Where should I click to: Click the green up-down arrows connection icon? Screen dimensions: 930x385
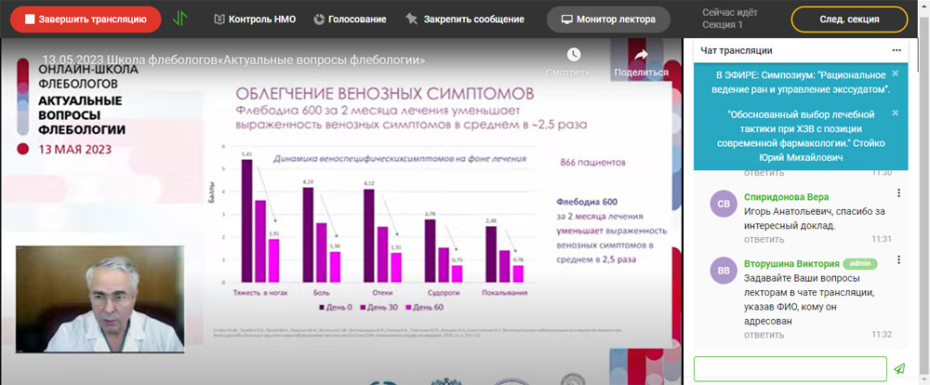pos(179,19)
